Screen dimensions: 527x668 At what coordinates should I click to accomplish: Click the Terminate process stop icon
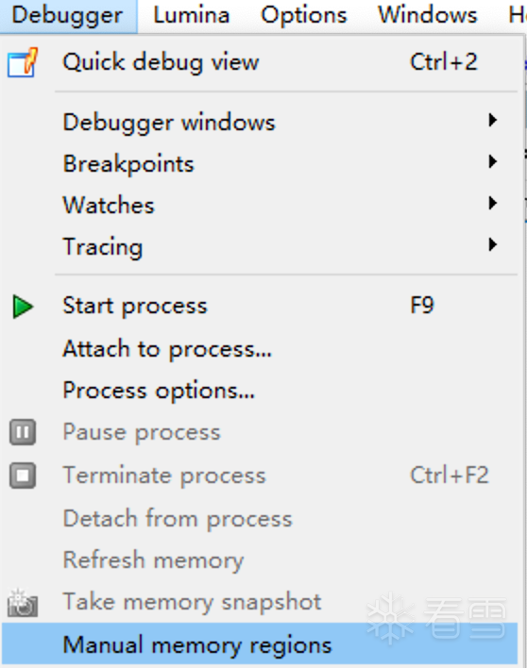(x=23, y=476)
